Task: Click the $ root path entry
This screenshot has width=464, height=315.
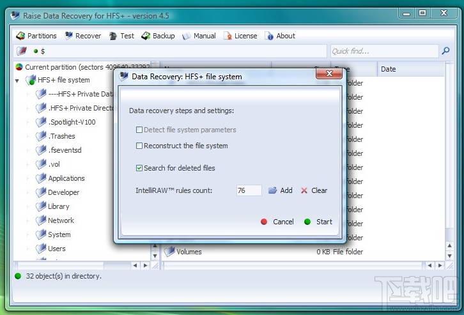Action: [x=43, y=51]
